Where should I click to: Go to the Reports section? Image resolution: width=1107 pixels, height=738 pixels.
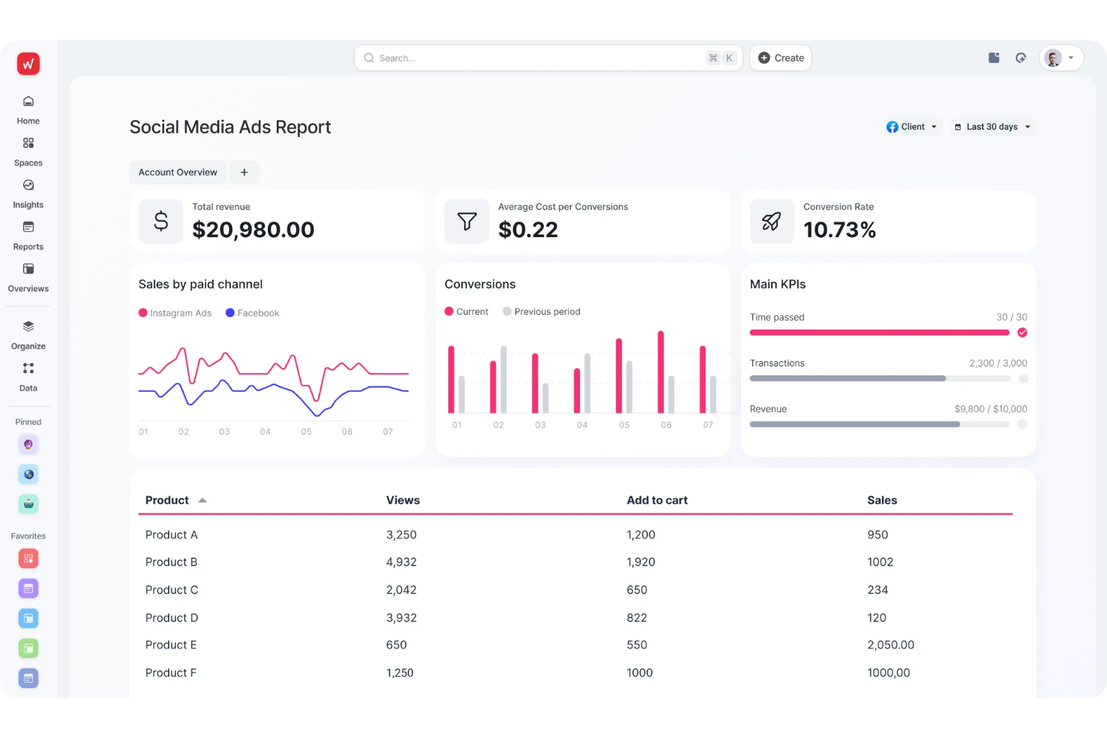click(28, 234)
